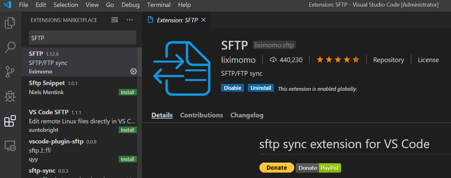The image size is (451, 178).
Task: Click the yellow Donate button
Action: coord(277,168)
